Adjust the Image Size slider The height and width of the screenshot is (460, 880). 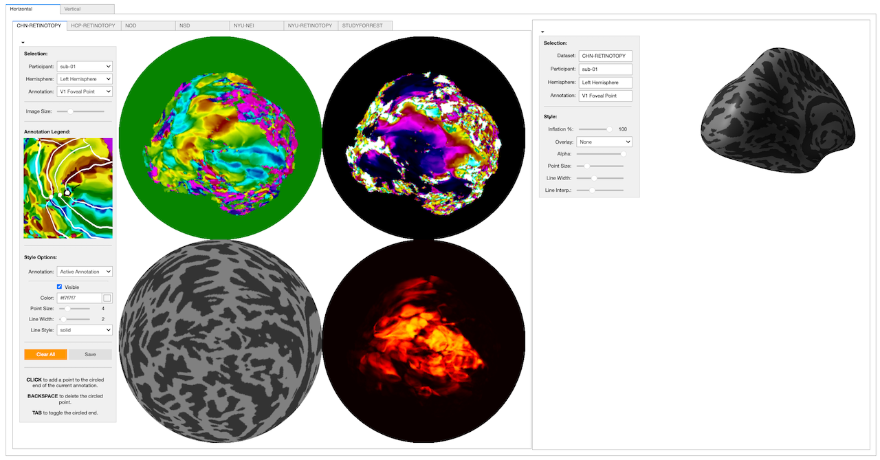pos(70,111)
